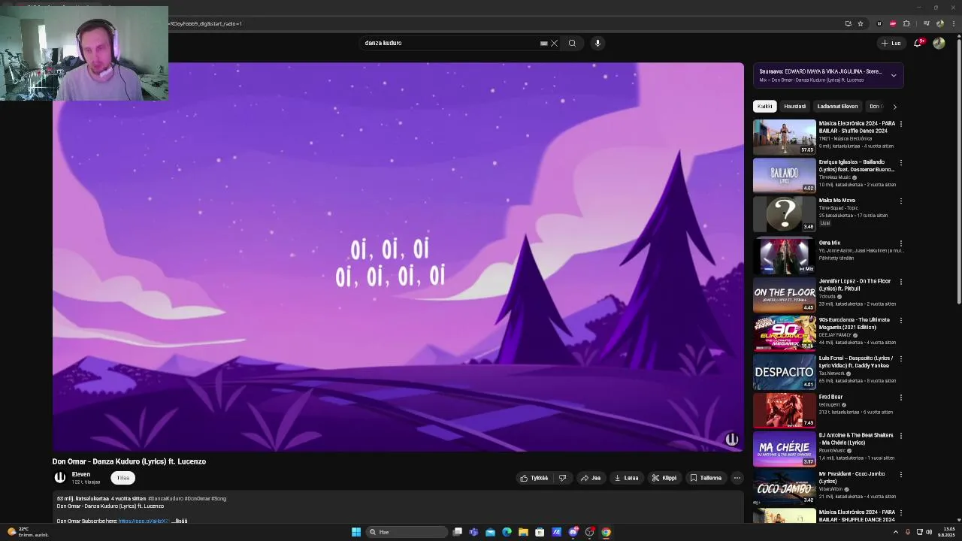Open the On The Floor lyrics thumbnail
This screenshot has height=541, width=962.
784,294
